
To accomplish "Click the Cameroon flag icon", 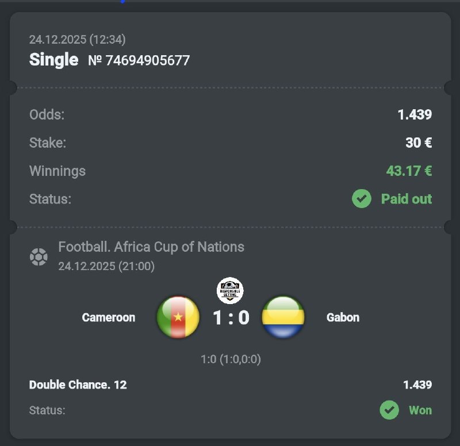I will point(178,317).
